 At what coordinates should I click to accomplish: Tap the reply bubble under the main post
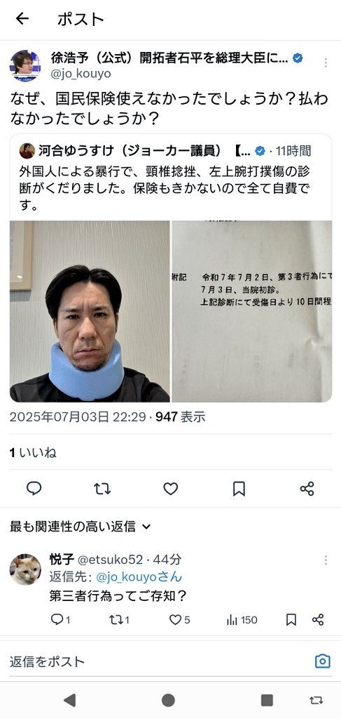[x=34, y=489]
